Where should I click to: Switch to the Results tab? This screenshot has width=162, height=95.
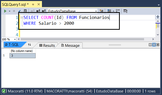point(47,46)
